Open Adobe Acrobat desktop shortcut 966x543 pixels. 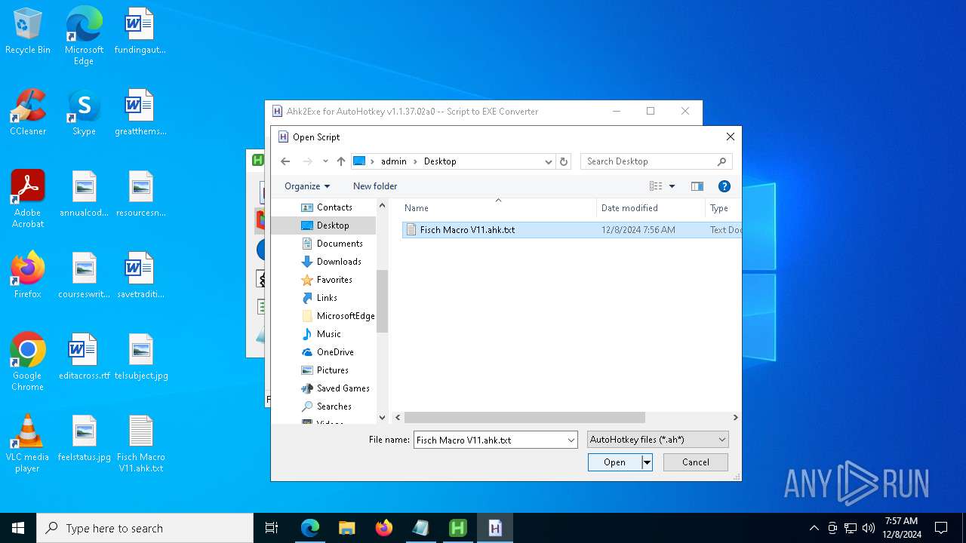[28, 199]
